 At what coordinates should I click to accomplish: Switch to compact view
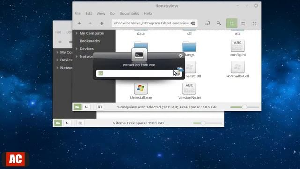point(254,23)
